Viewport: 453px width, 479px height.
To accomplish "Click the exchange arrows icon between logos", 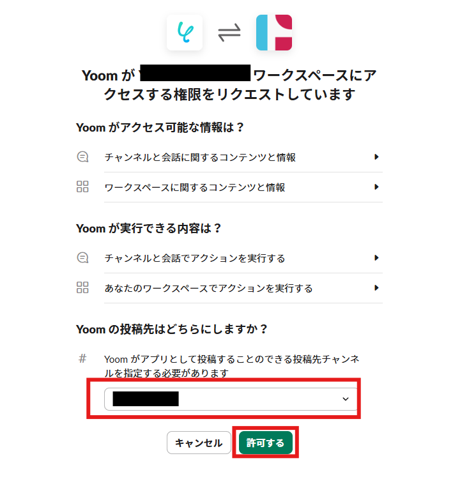I will [x=229, y=33].
